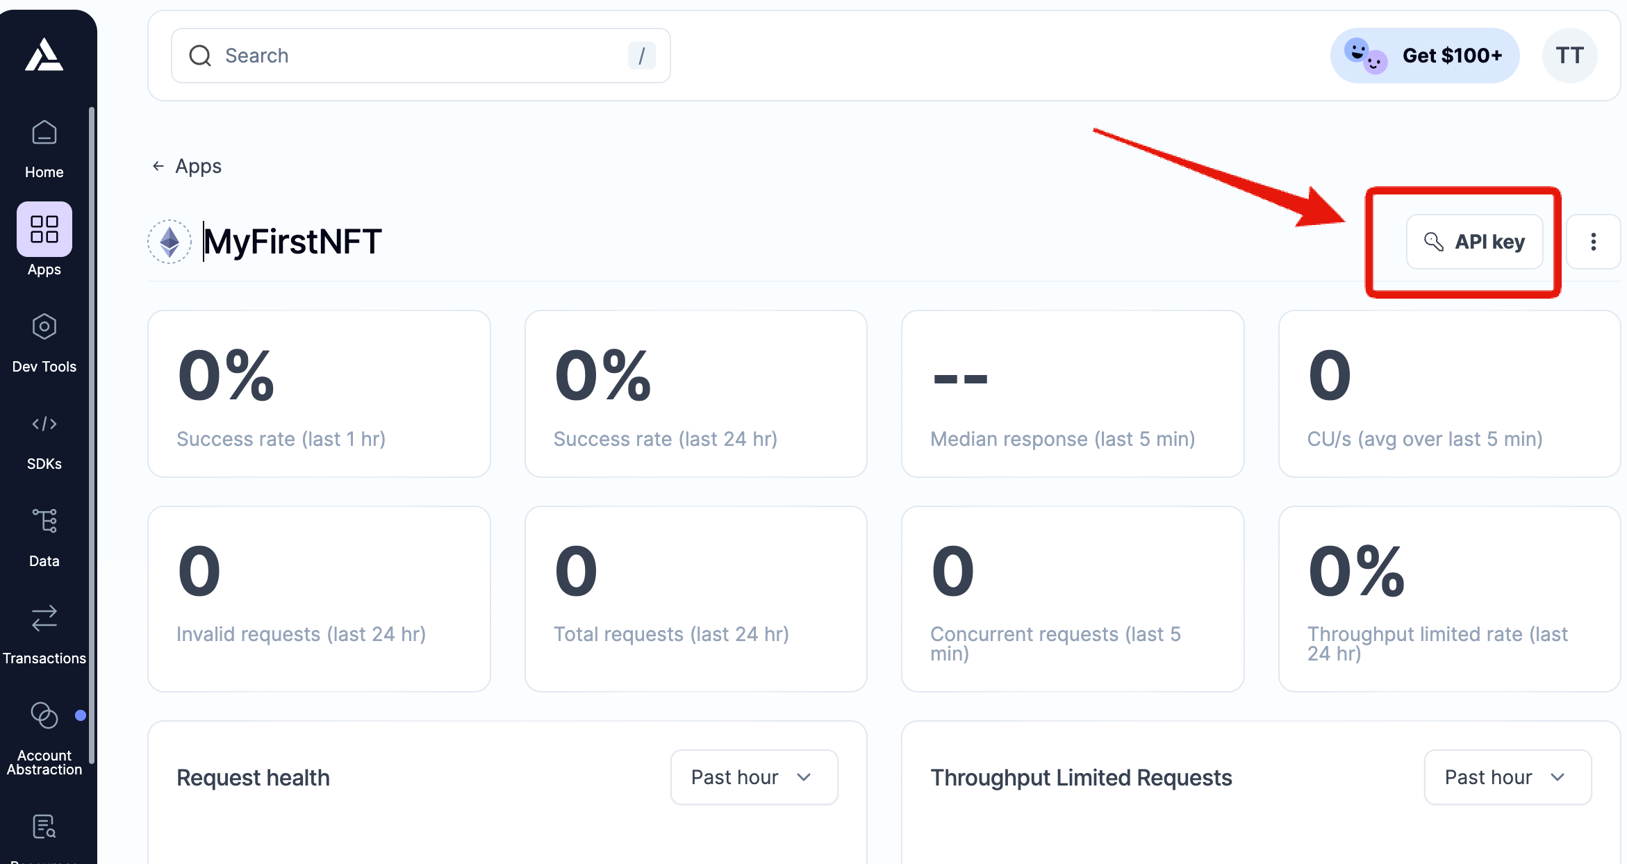Click the API key button
This screenshot has height=864, width=1627.
[x=1474, y=242]
